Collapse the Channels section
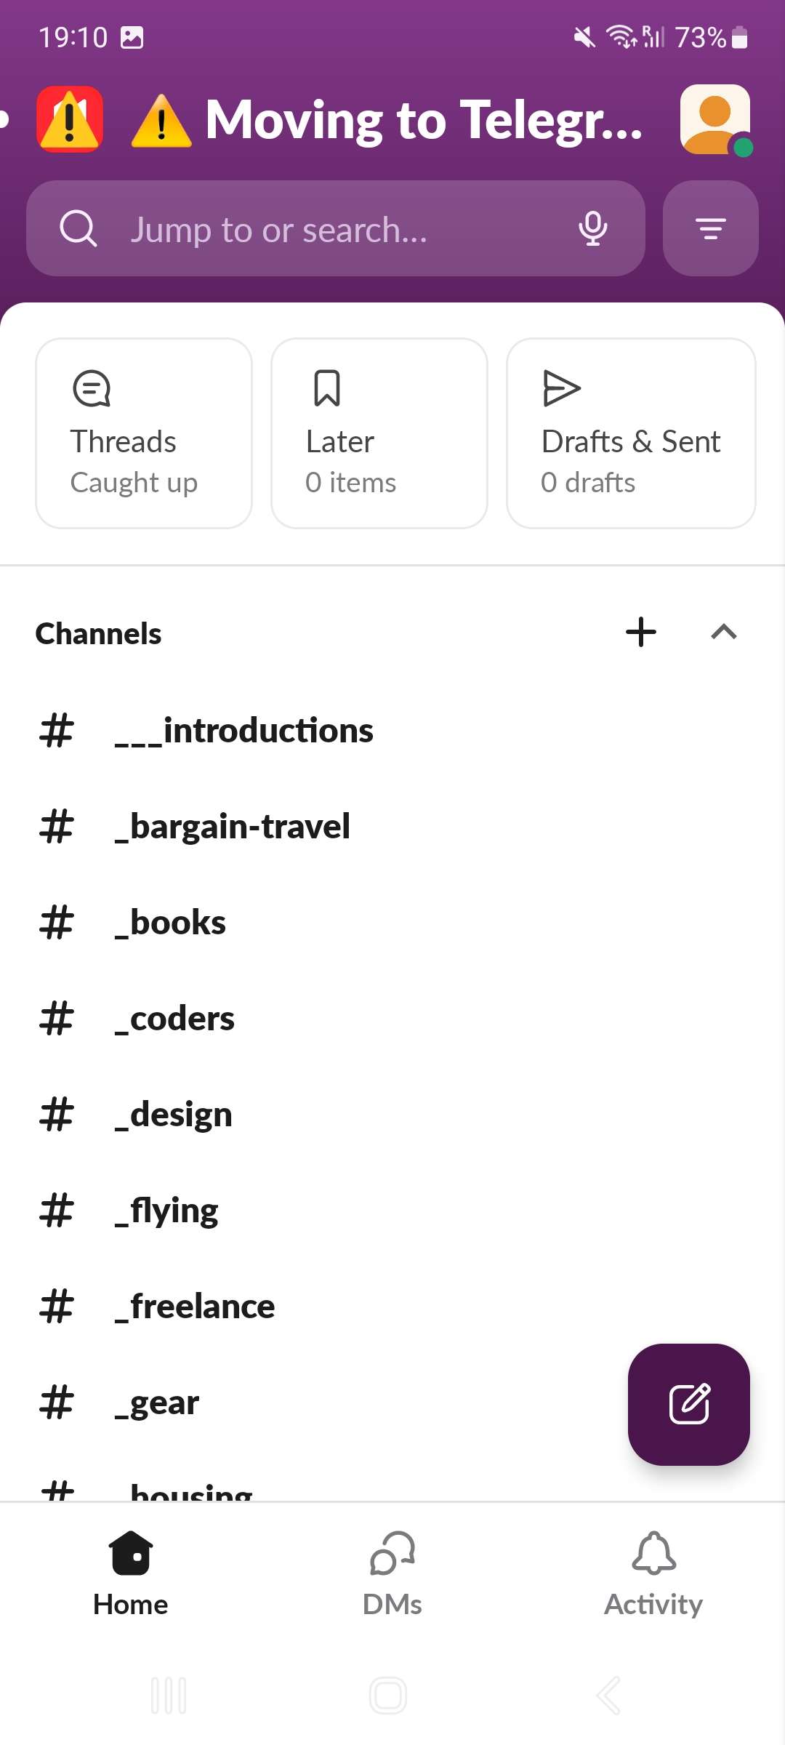The width and height of the screenshot is (785, 1745). [x=724, y=632]
